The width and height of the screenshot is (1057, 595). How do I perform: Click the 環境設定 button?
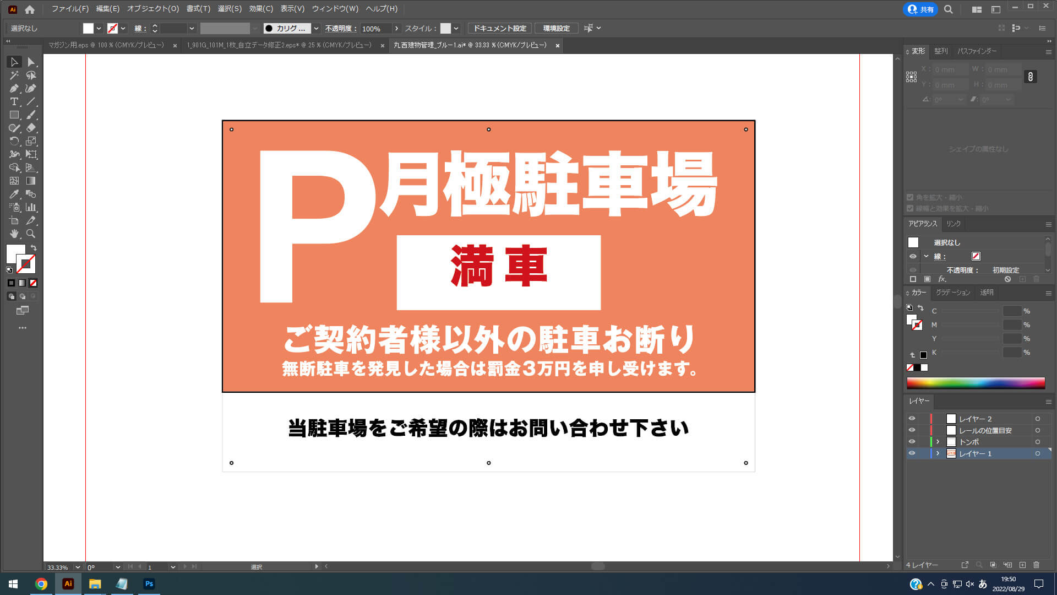pyautogui.click(x=556, y=28)
